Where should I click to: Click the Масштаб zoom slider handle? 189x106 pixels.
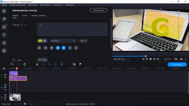click(x=25, y=104)
